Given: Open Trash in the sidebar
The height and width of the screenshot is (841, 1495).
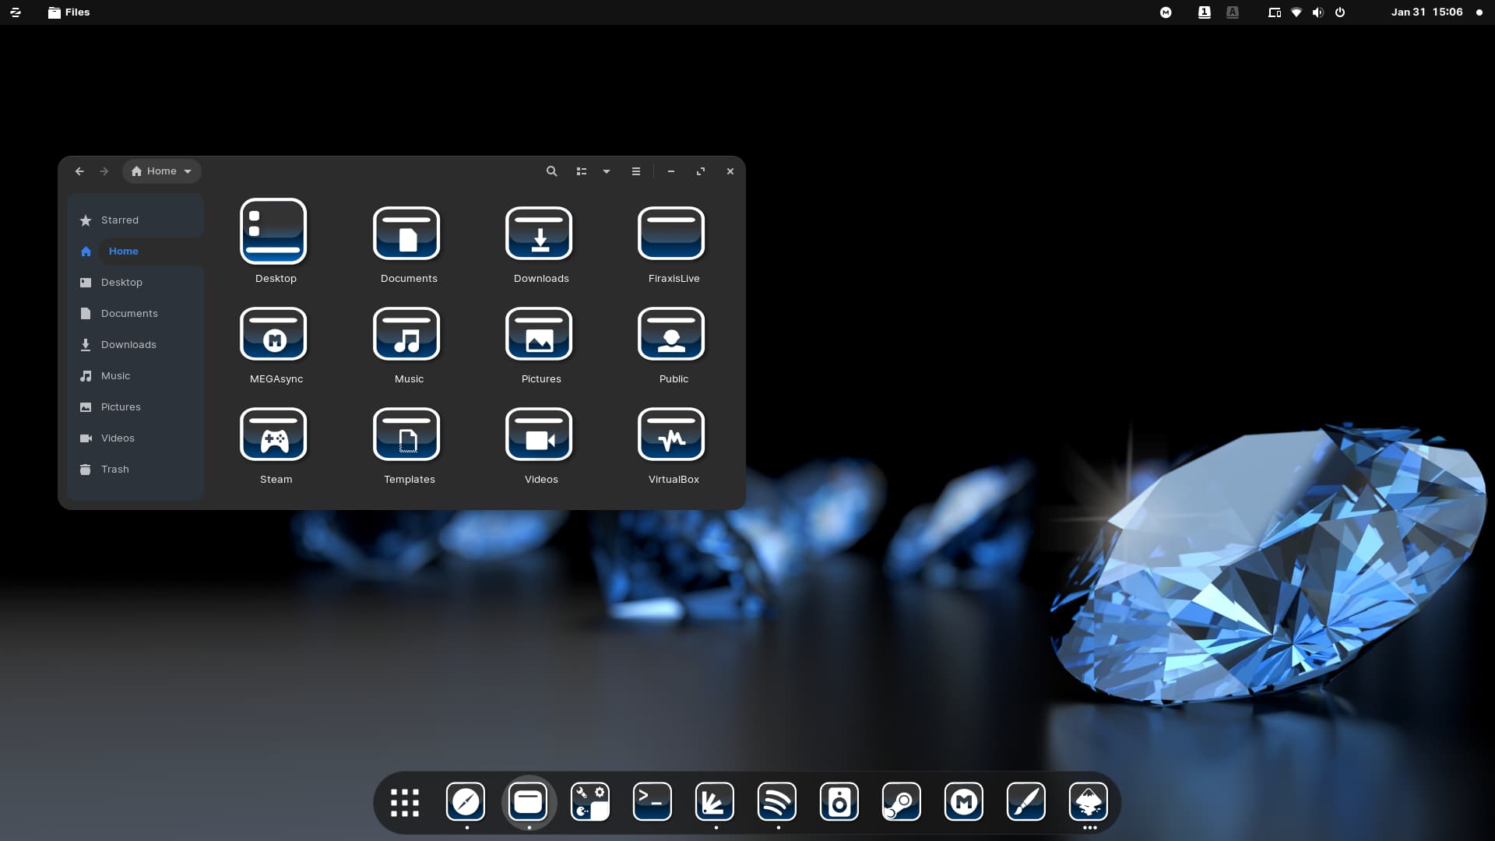Looking at the screenshot, I should [x=135, y=470].
